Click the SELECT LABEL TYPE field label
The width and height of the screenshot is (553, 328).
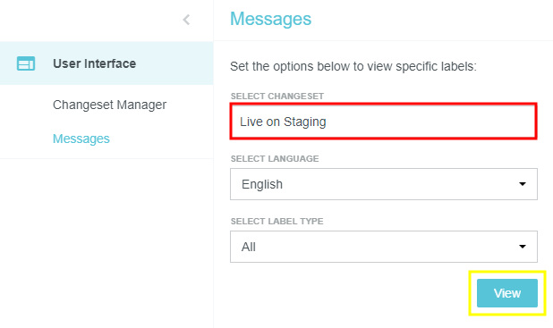tap(276, 222)
